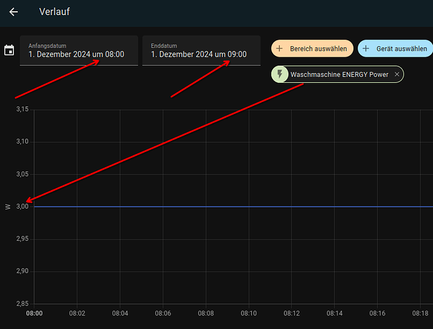Click plus icon in Bereich auswählen
Image resolution: width=433 pixels, height=329 pixels.
point(279,49)
